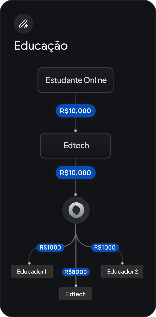
Task: Click the R$10,000 badge below the large Edtech box
Action: [x=75, y=173]
